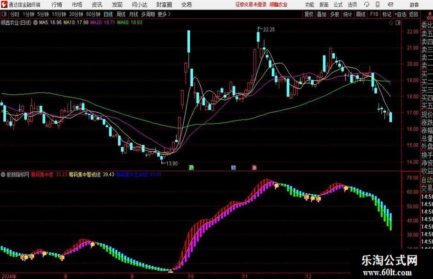Toggle the left sidebar panel icon
The height and width of the screenshot is (279, 433).
(x=4, y=14)
